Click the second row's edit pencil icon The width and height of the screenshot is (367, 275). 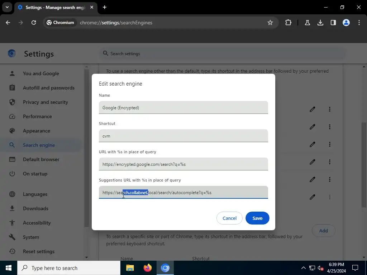pyautogui.click(x=312, y=127)
